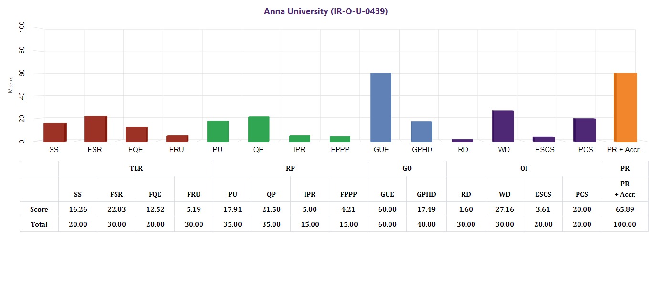Click the score cell 4.21

348,209
